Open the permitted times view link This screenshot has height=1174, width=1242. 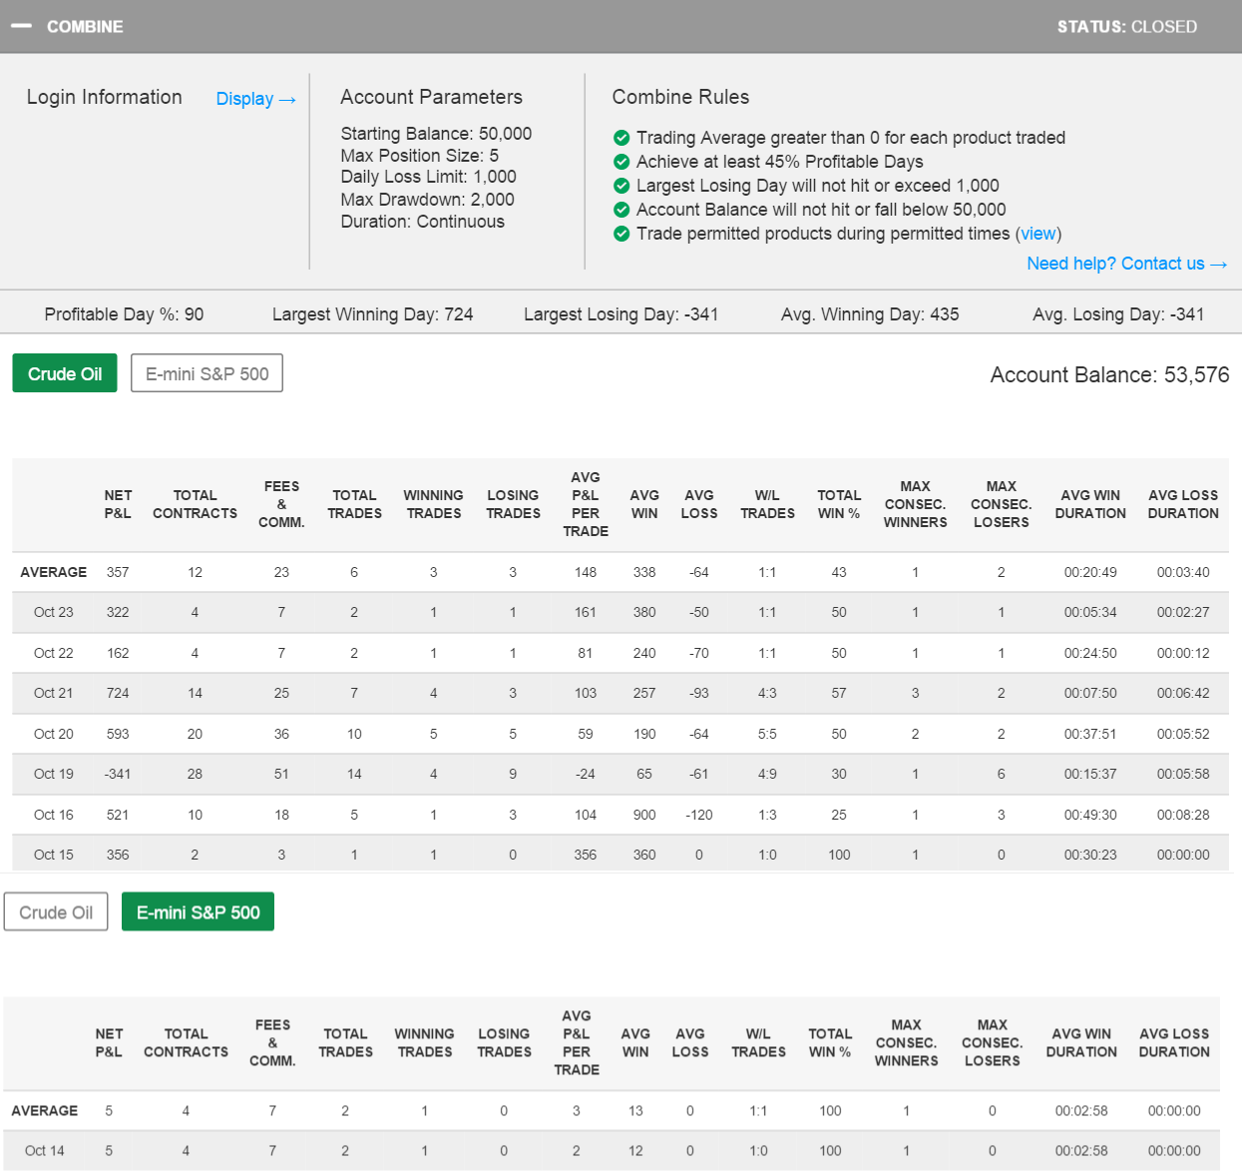click(x=1037, y=234)
